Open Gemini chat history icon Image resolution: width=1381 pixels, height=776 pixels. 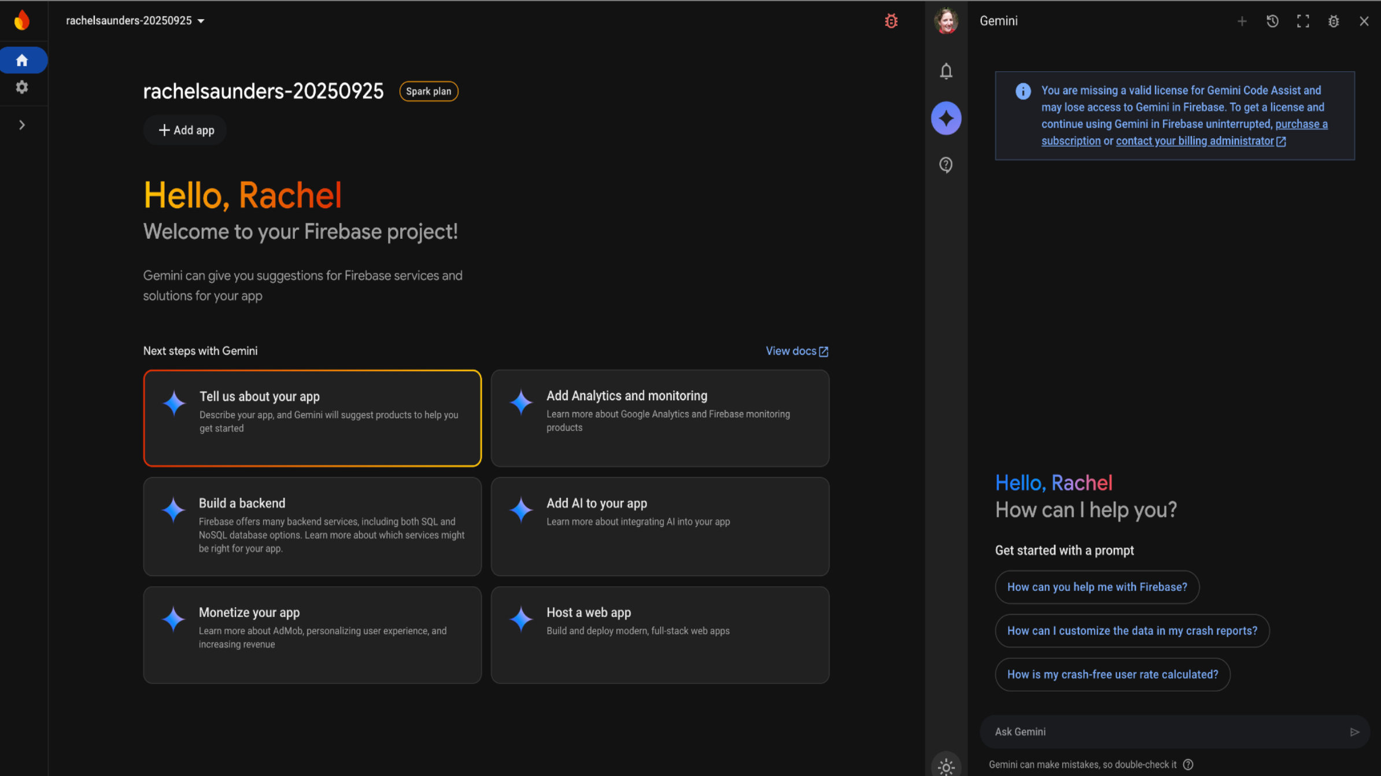click(x=1272, y=21)
